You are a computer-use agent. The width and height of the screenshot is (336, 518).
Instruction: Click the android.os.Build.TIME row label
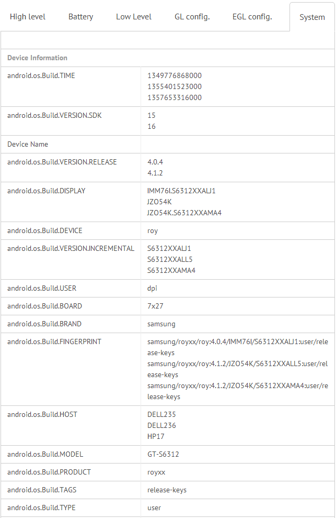41,76
